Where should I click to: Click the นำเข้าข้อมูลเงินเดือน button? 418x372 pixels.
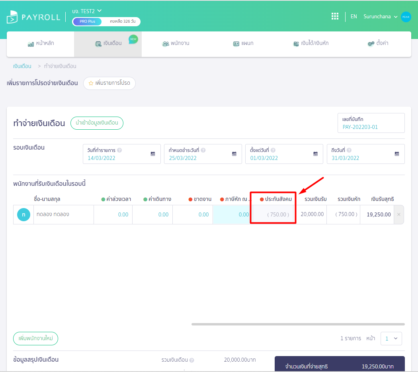[x=97, y=123]
